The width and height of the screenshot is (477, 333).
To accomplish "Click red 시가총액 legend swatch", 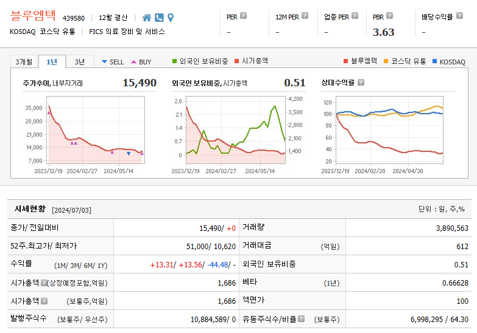I will [237, 61].
